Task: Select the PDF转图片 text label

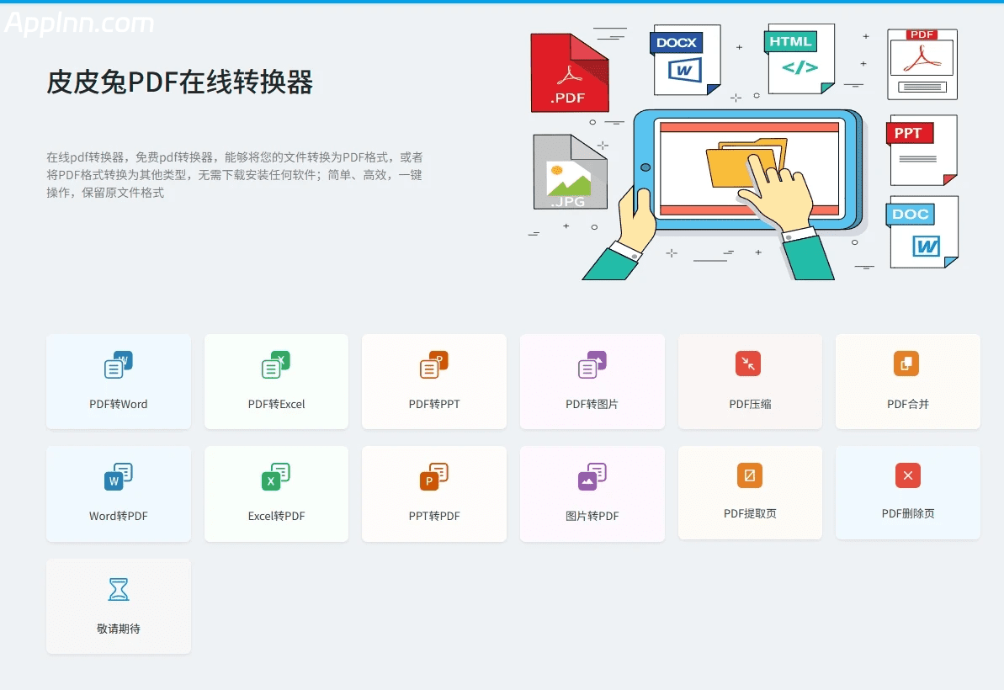Action: pos(592,404)
